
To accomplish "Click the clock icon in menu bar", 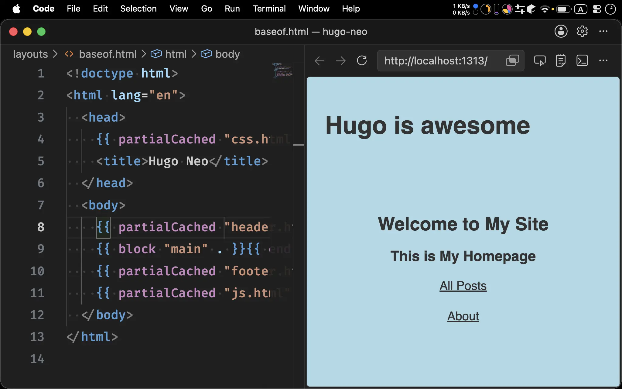I will point(610,9).
